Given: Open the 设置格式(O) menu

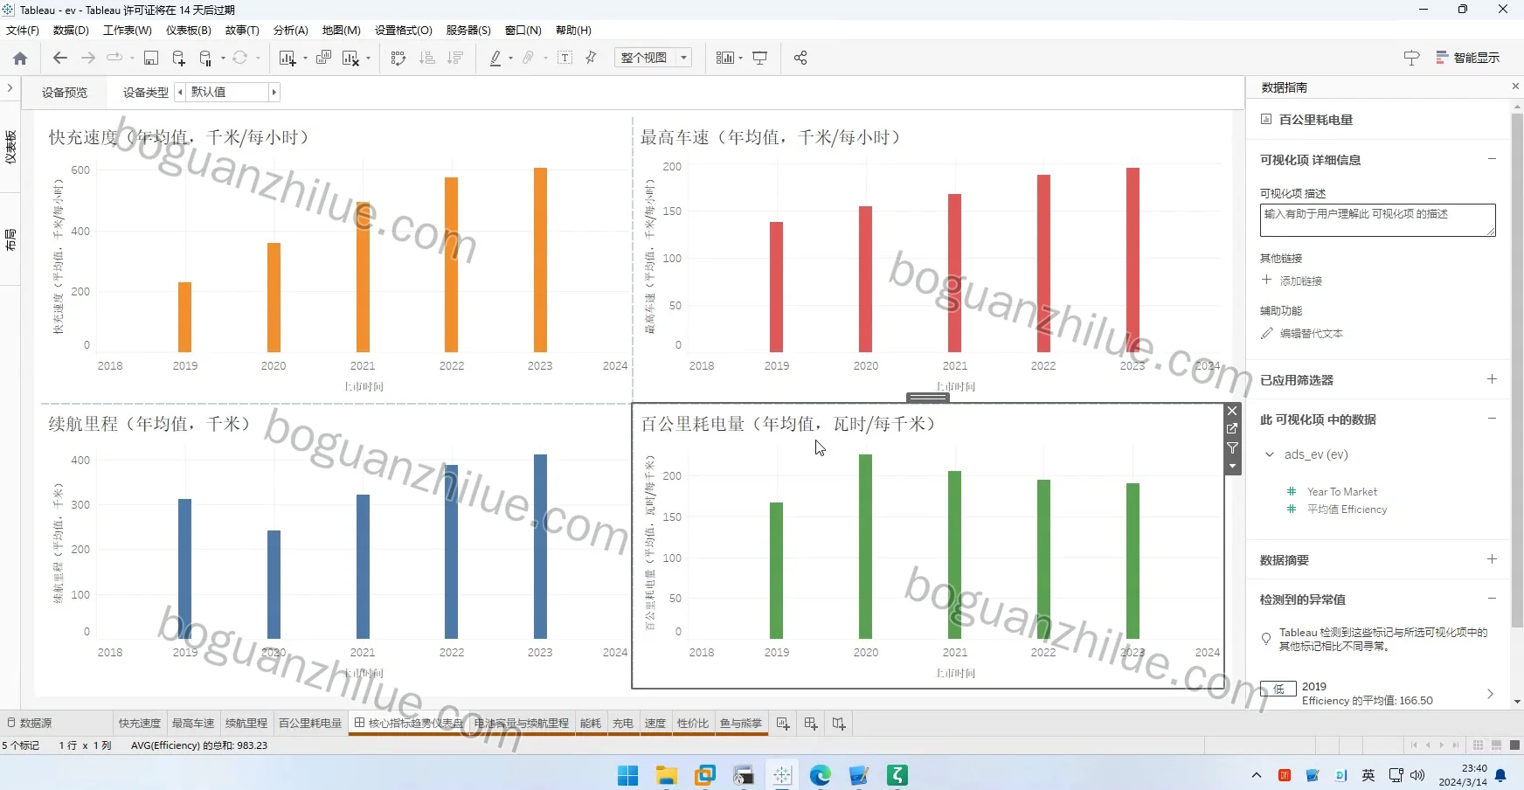Looking at the screenshot, I should (404, 30).
